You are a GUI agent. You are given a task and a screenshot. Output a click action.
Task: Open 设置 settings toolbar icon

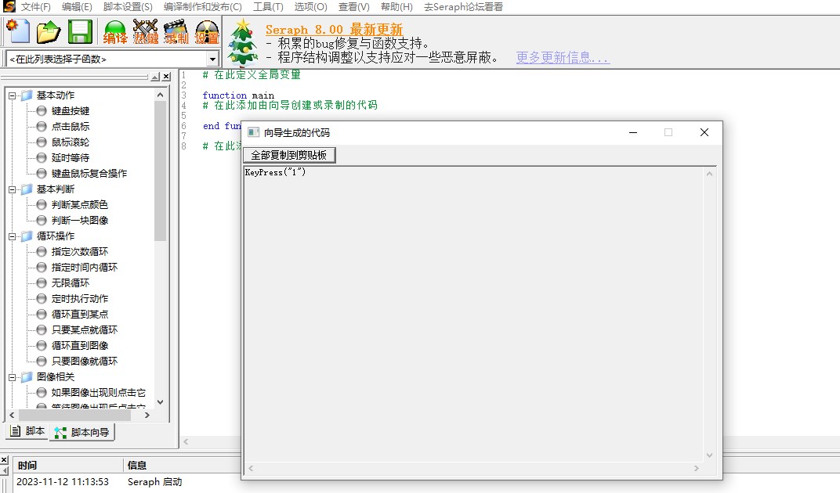pos(207,31)
